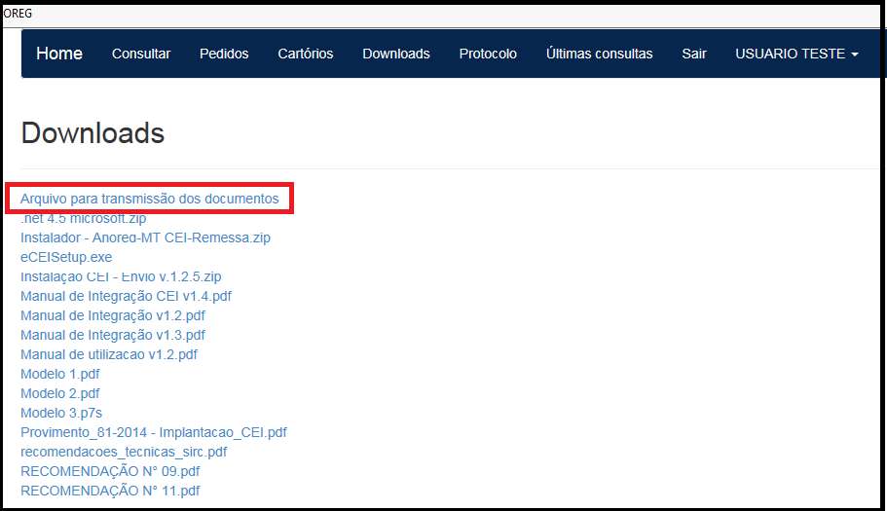Open recomendacoes_tecnicas_sirc.pdf link
Image resolution: width=887 pixels, height=511 pixels.
(x=124, y=452)
